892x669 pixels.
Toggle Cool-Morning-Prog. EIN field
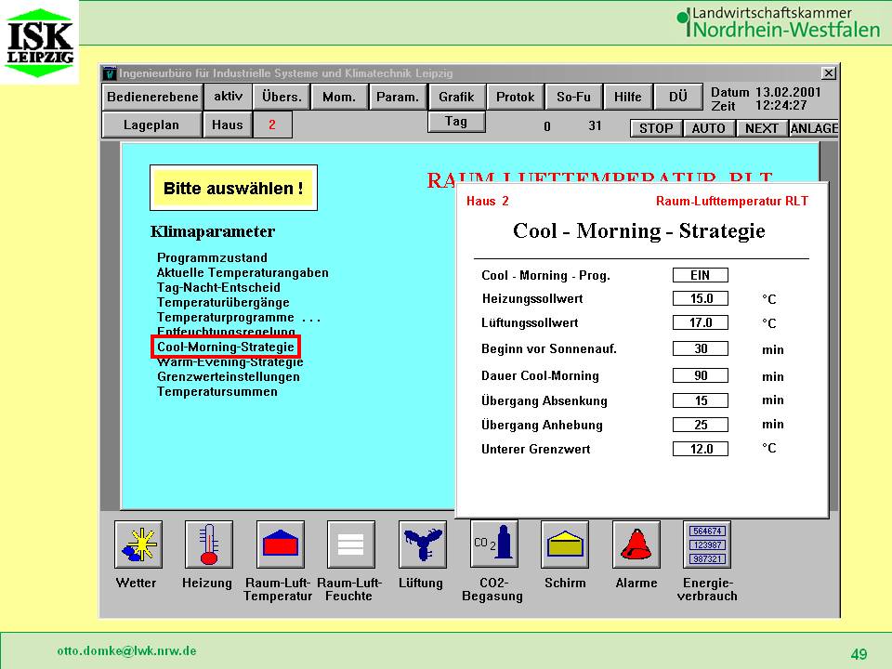pos(700,275)
